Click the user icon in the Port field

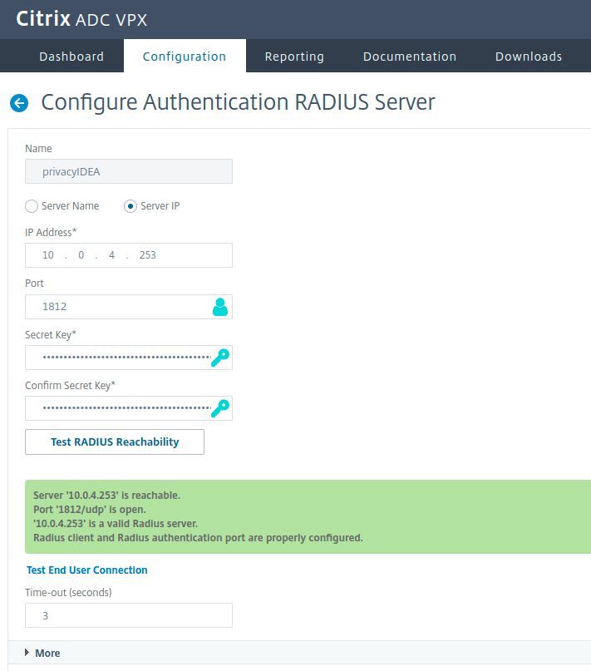220,307
